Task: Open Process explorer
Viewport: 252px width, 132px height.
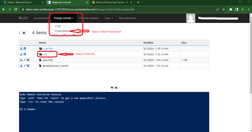Action: 89,18
